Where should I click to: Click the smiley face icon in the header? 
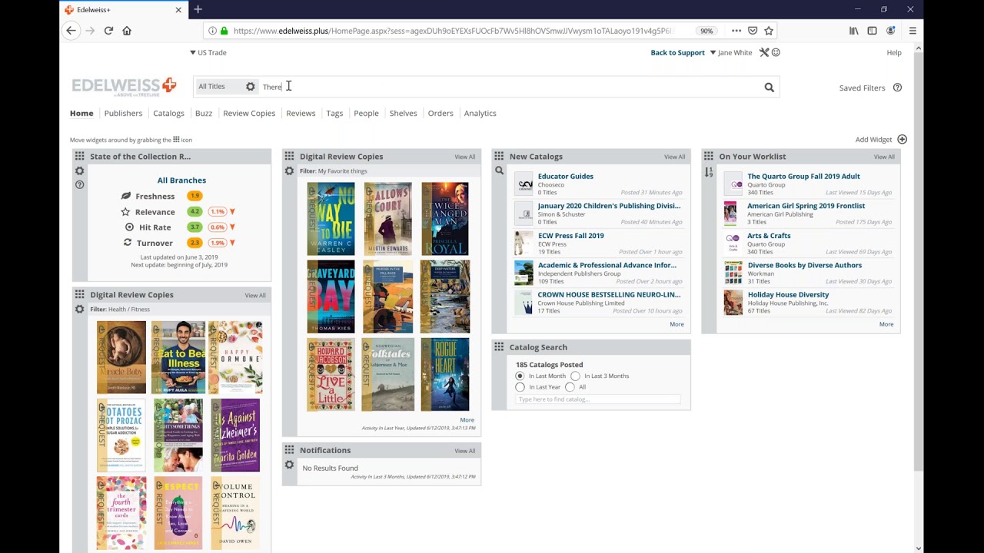776,52
